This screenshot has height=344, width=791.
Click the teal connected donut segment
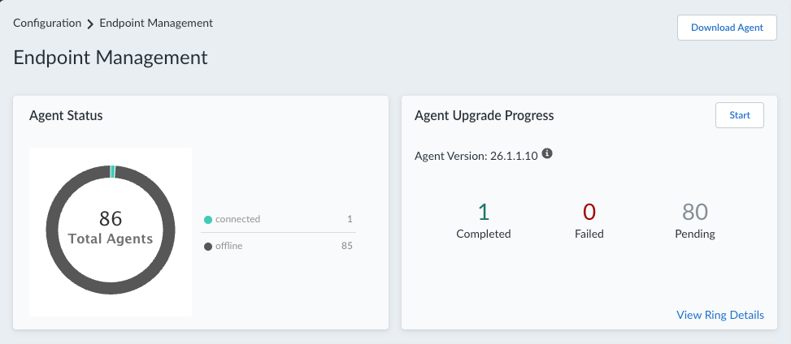pos(112,171)
